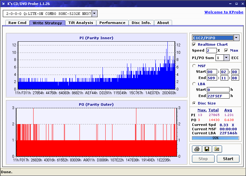Click the LBA End value field

(x=218, y=96)
